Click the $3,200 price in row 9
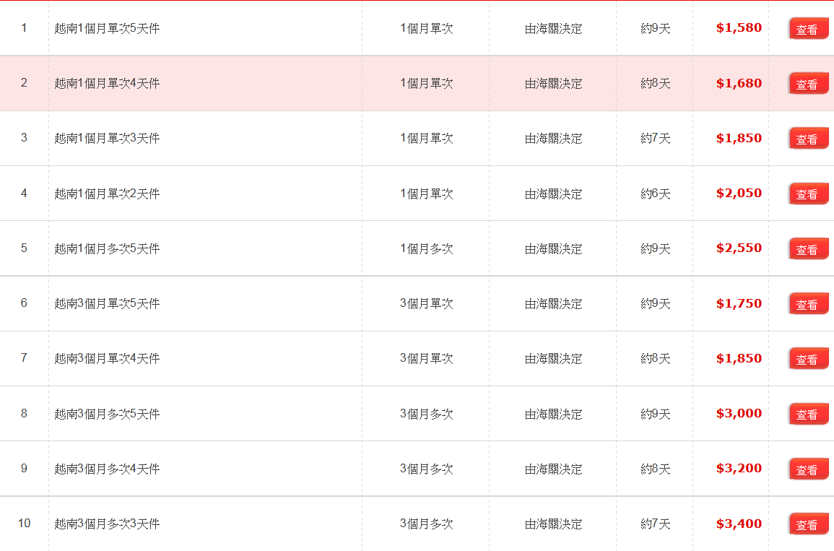Viewport: 834px width, 551px height. pyautogui.click(x=739, y=468)
